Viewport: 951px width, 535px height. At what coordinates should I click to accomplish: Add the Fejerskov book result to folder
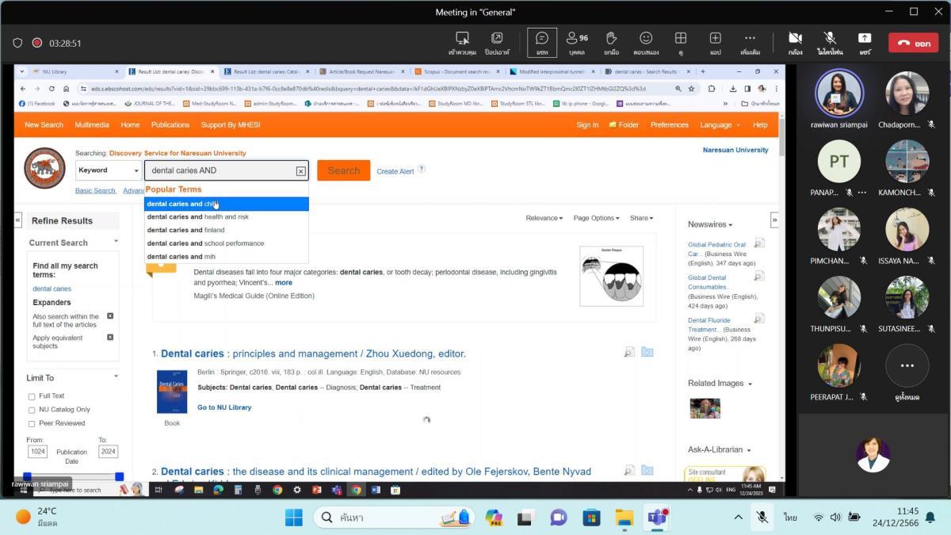[647, 471]
